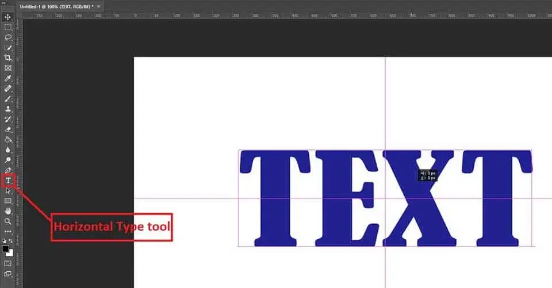The height and width of the screenshot is (288, 552).
Task: Select the History Brush tool
Action: point(7,119)
